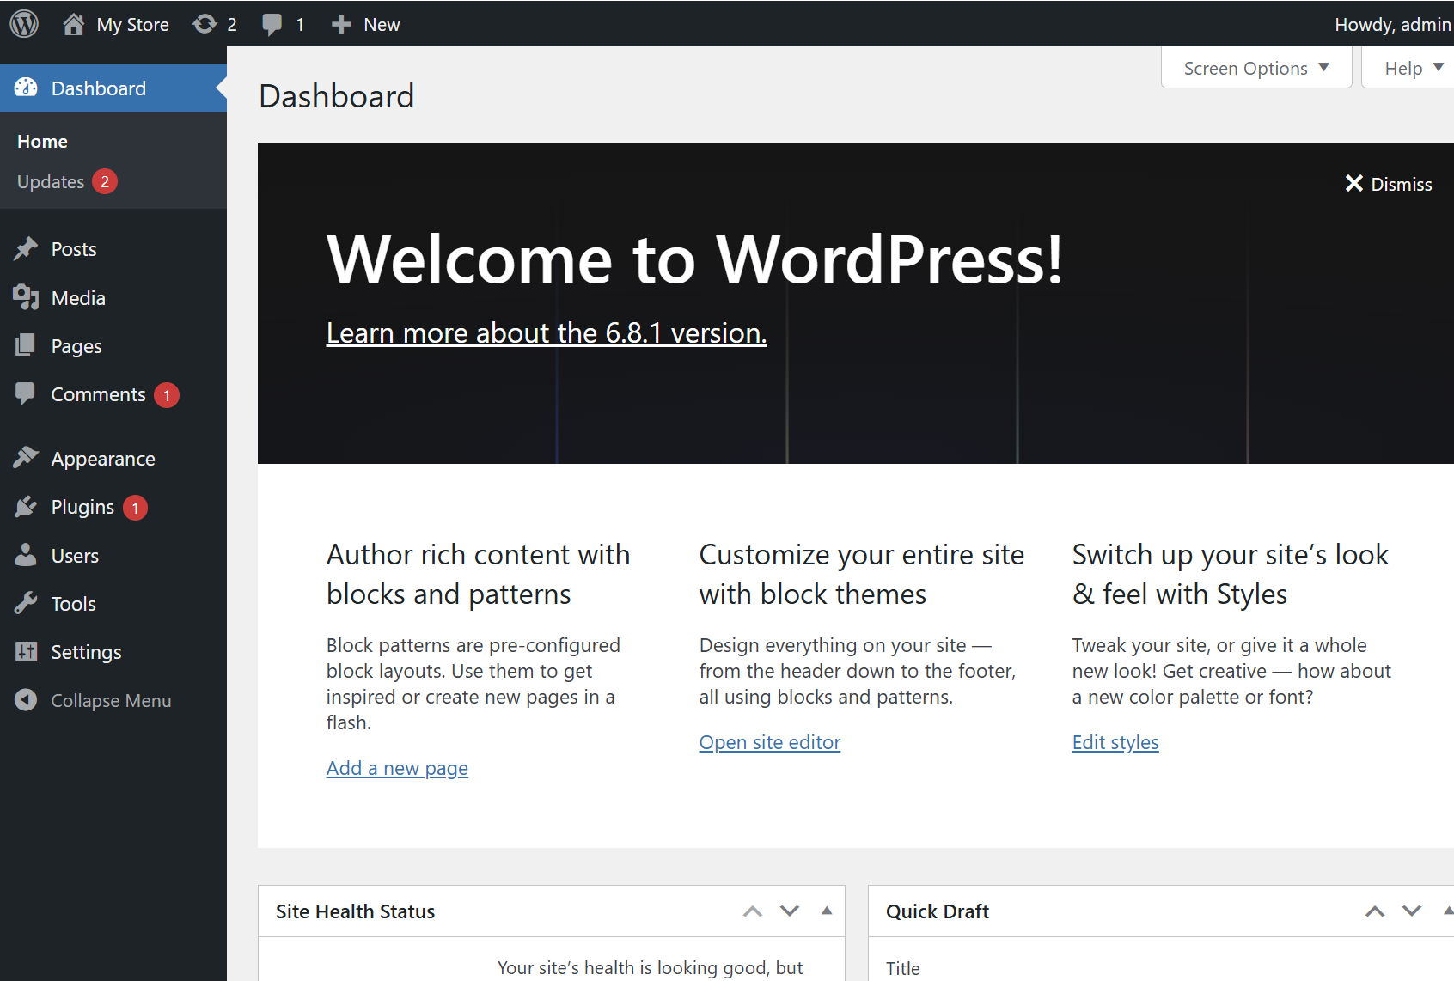The height and width of the screenshot is (981, 1454).
Task: Click the Users person icon
Action: pos(26,555)
